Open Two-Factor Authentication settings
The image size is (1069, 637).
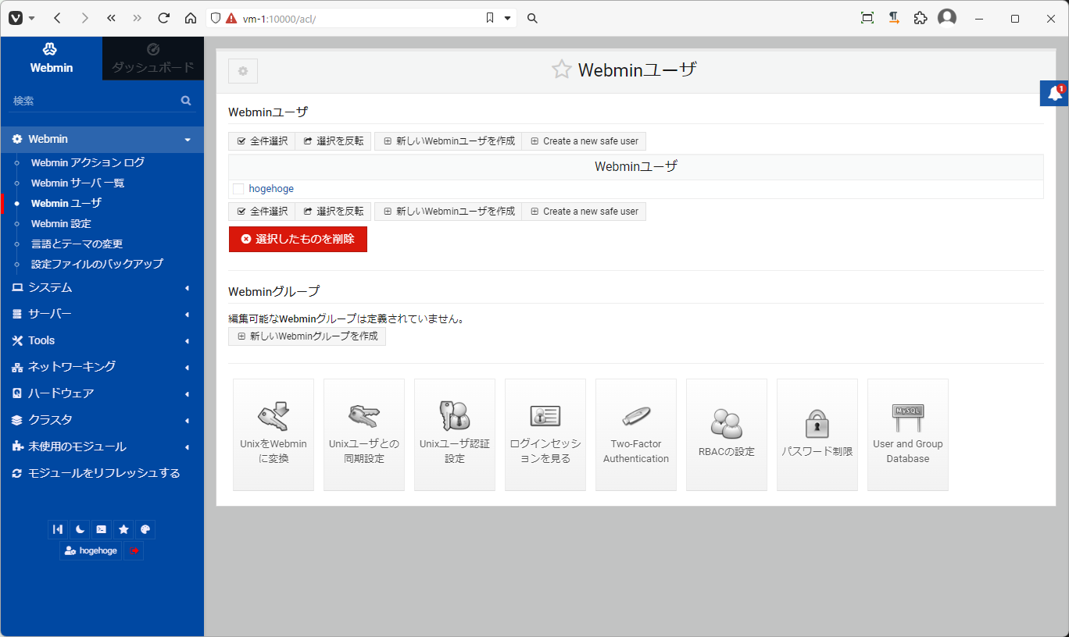click(636, 435)
